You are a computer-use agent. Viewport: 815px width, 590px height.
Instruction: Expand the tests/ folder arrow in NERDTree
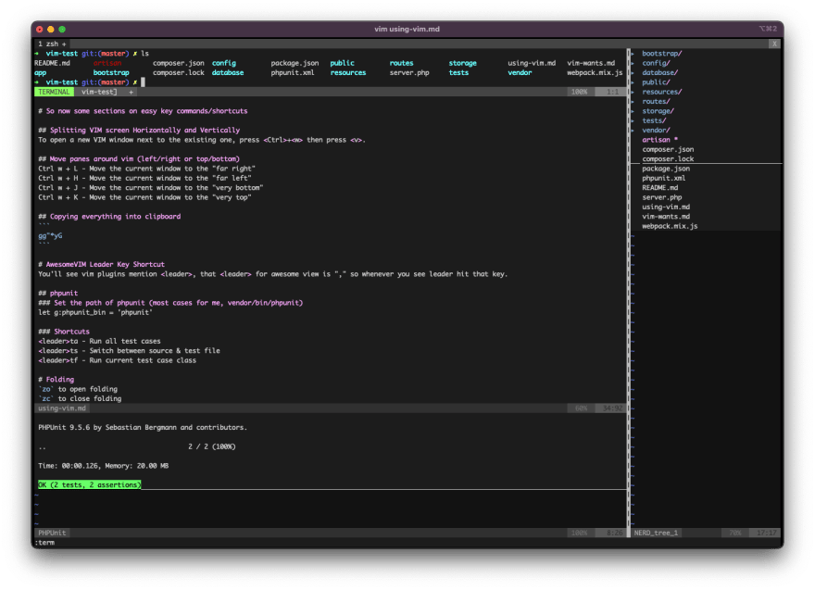633,120
